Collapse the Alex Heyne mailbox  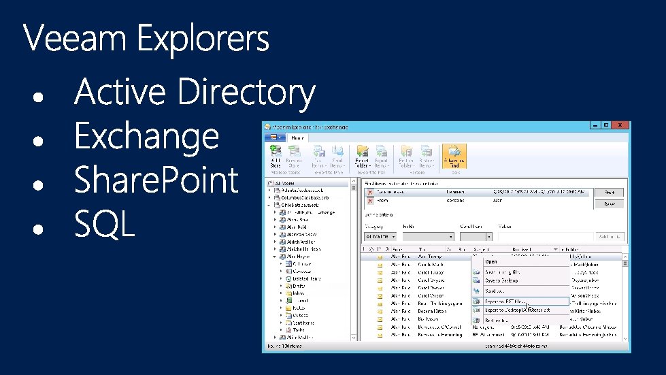click(275, 257)
